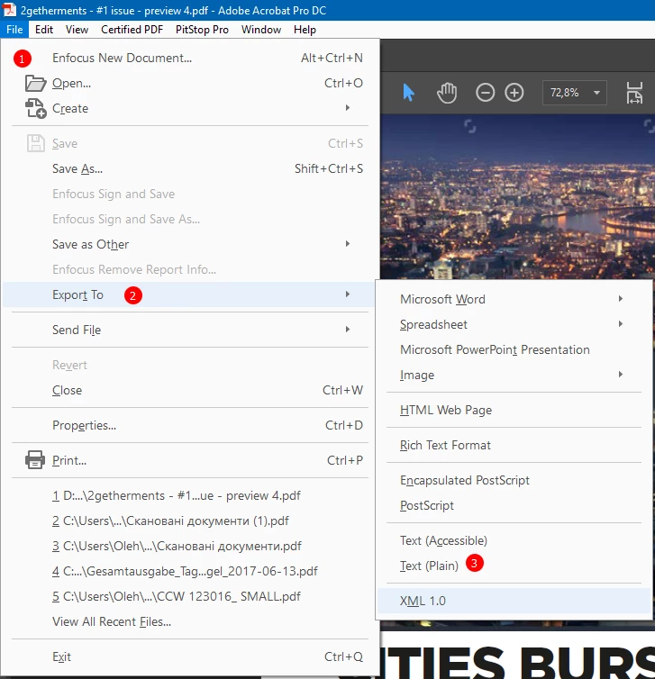Image resolution: width=655 pixels, height=679 pixels.
Task: Export to XML 1.0
Action: point(514,601)
